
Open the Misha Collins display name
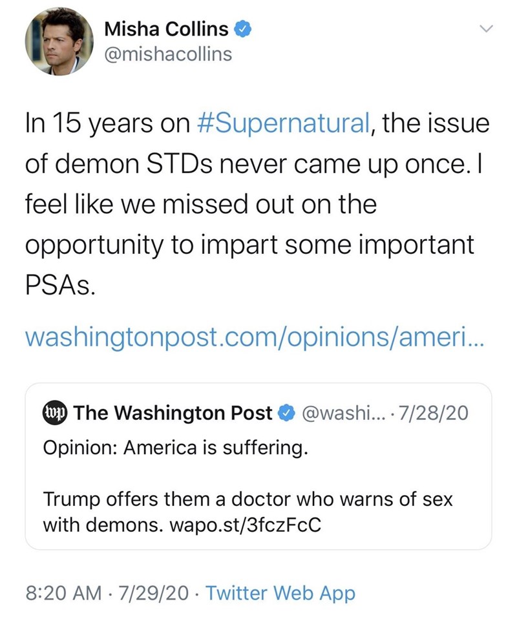pos(166,28)
